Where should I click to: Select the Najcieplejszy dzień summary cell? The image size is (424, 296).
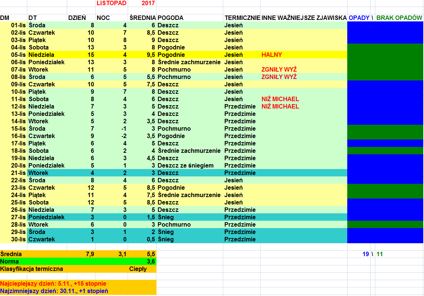(54, 283)
